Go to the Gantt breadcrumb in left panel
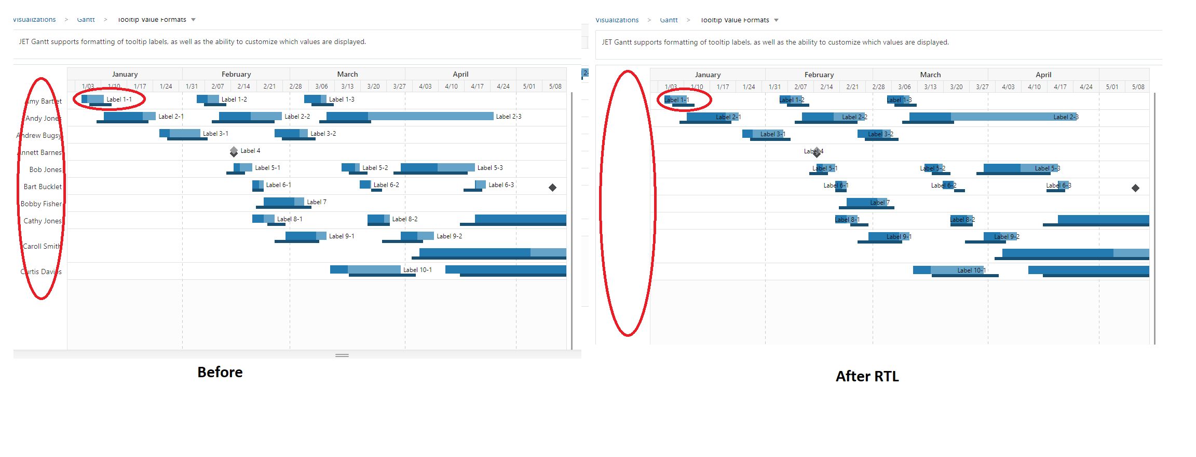Screen dimensions: 1196x457 click(x=86, y=20)
